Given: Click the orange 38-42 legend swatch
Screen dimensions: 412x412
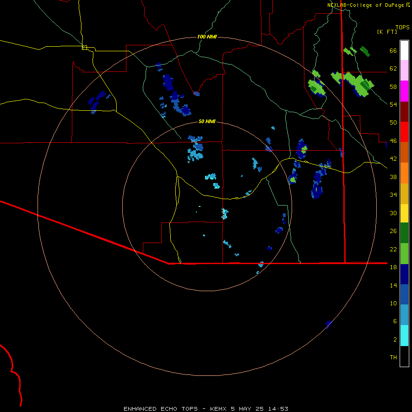Looking at the screenshot, I should click(x=404, y=173).
